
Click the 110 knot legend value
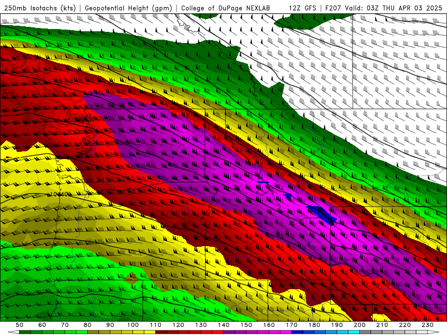click(156, 325)
